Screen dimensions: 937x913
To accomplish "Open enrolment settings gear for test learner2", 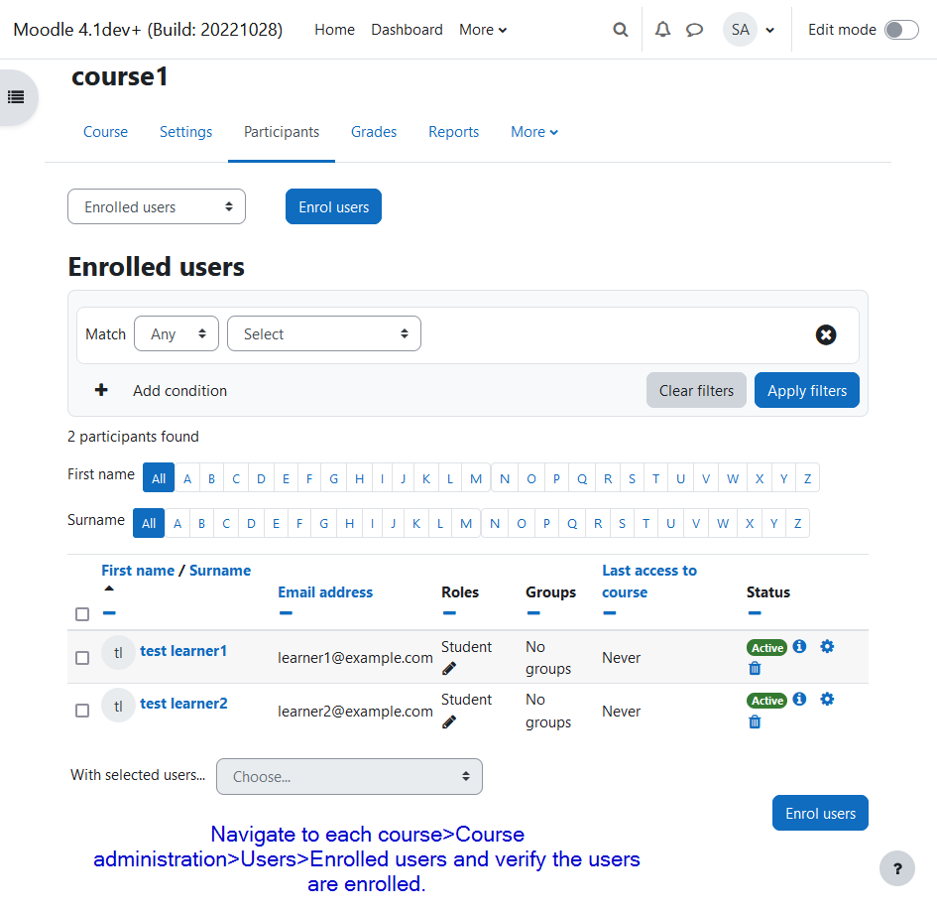I will click(827, 699).
